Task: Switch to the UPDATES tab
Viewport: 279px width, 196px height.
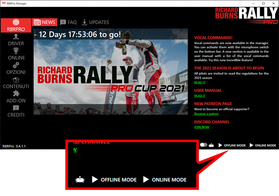Action: click(x=95, y=22)
